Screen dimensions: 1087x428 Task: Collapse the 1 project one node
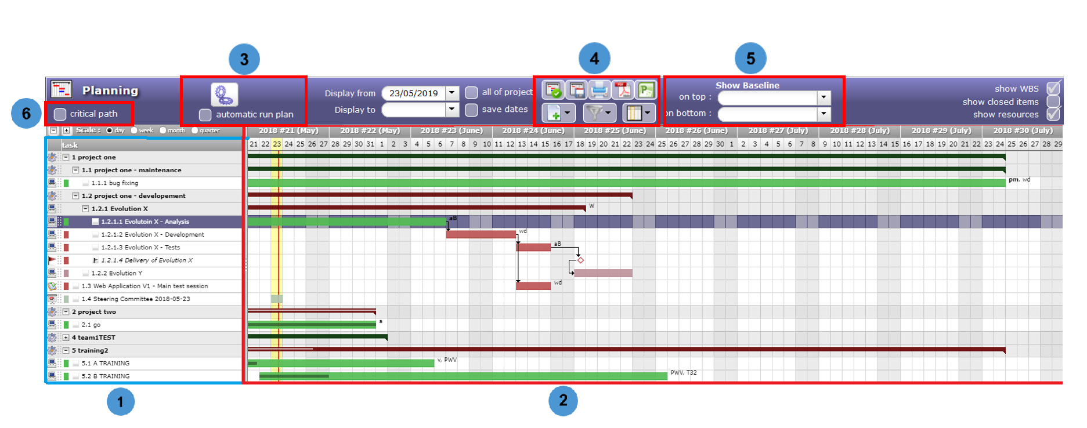66,157
